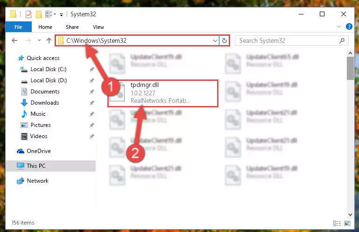Minimize the System32 window
This screenshot has width=359, height=232.
click(x=301, y=14)
